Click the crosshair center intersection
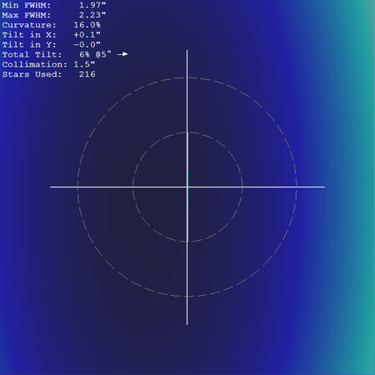The height and width of the screenshot is (375, 375). [x=187, y=187]
